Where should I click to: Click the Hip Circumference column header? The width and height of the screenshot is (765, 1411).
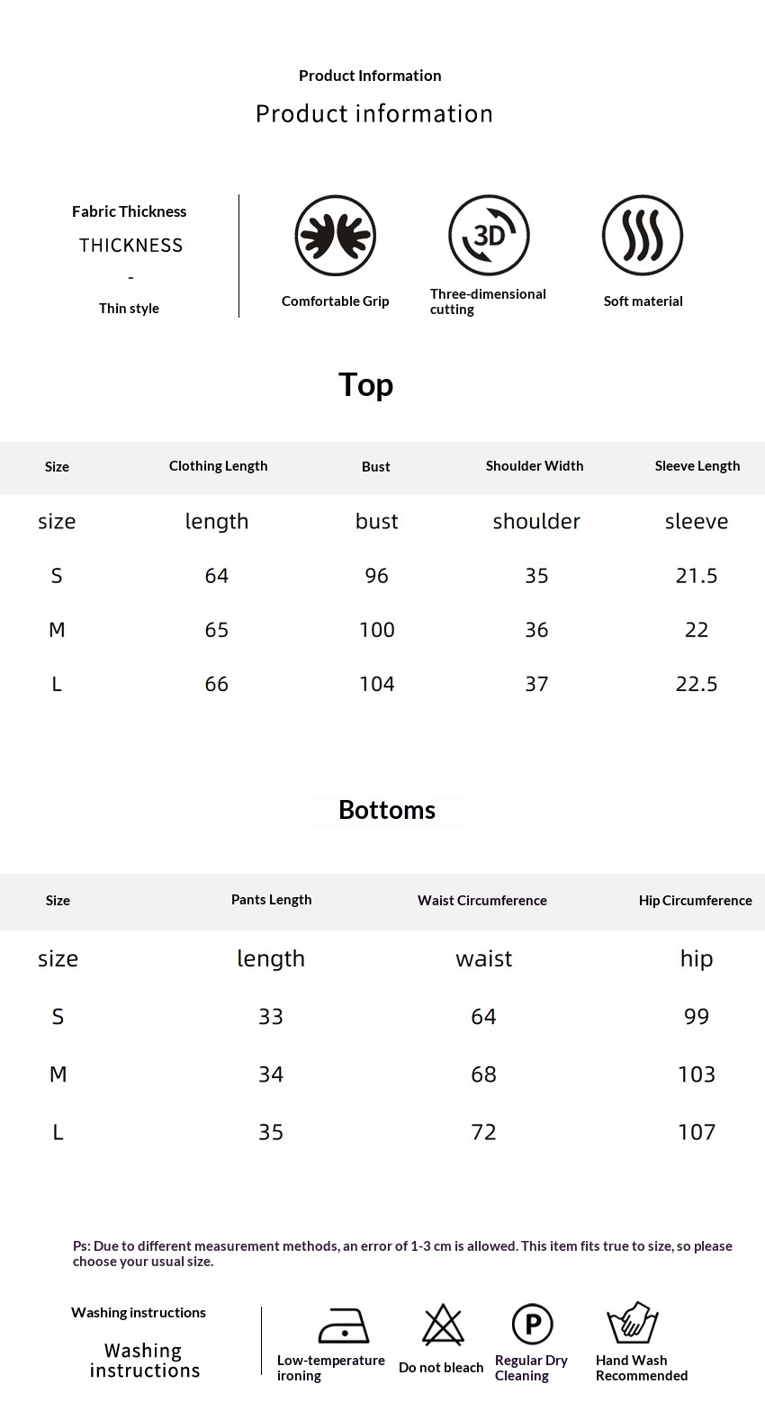pyautogui.click(x=696, y=901)
